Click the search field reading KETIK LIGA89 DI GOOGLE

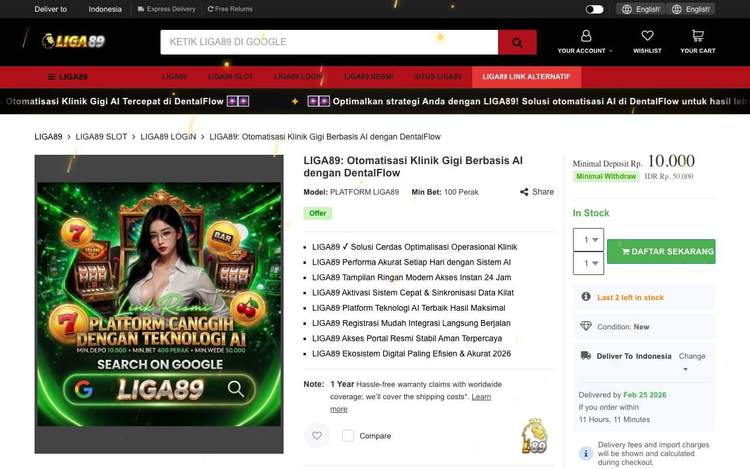[329, 42]
